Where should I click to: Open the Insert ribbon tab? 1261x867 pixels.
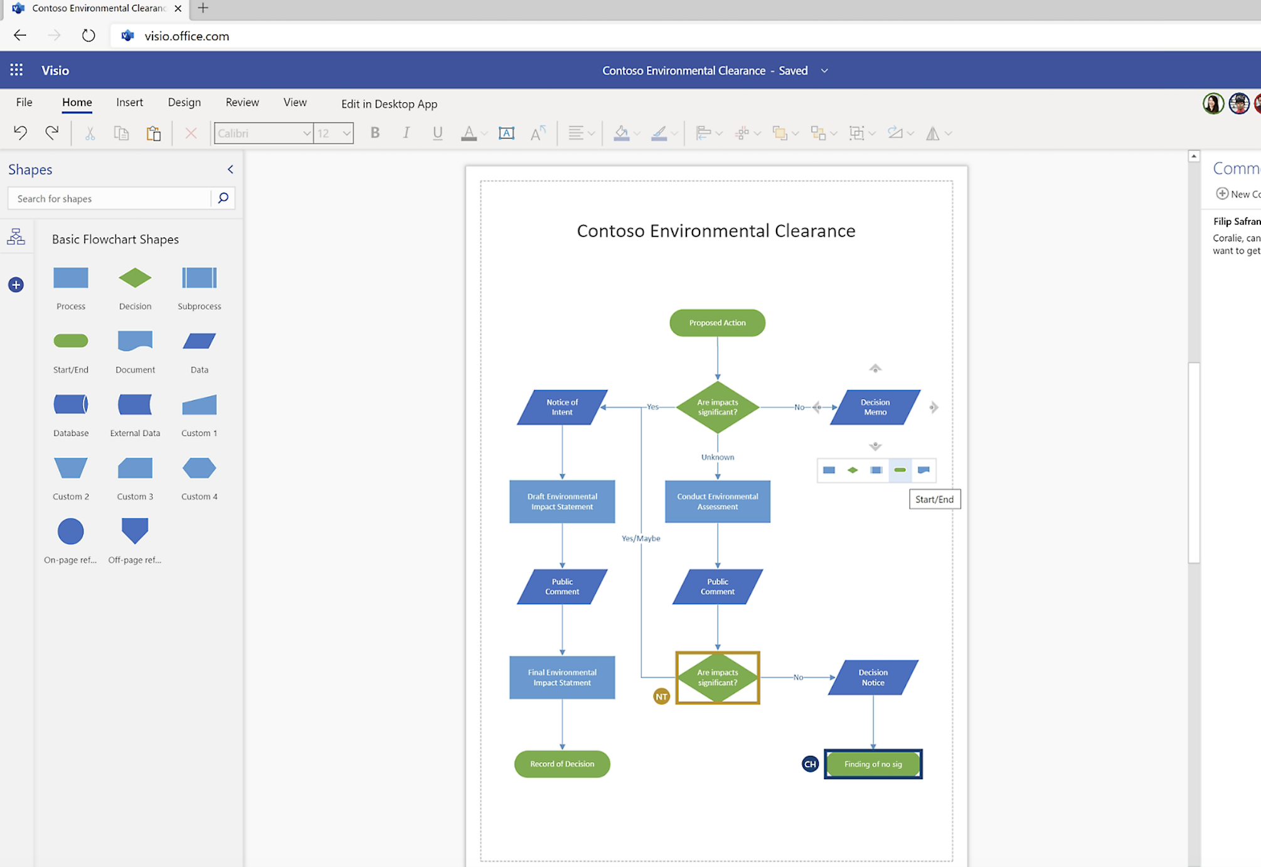tap(129, 102)
